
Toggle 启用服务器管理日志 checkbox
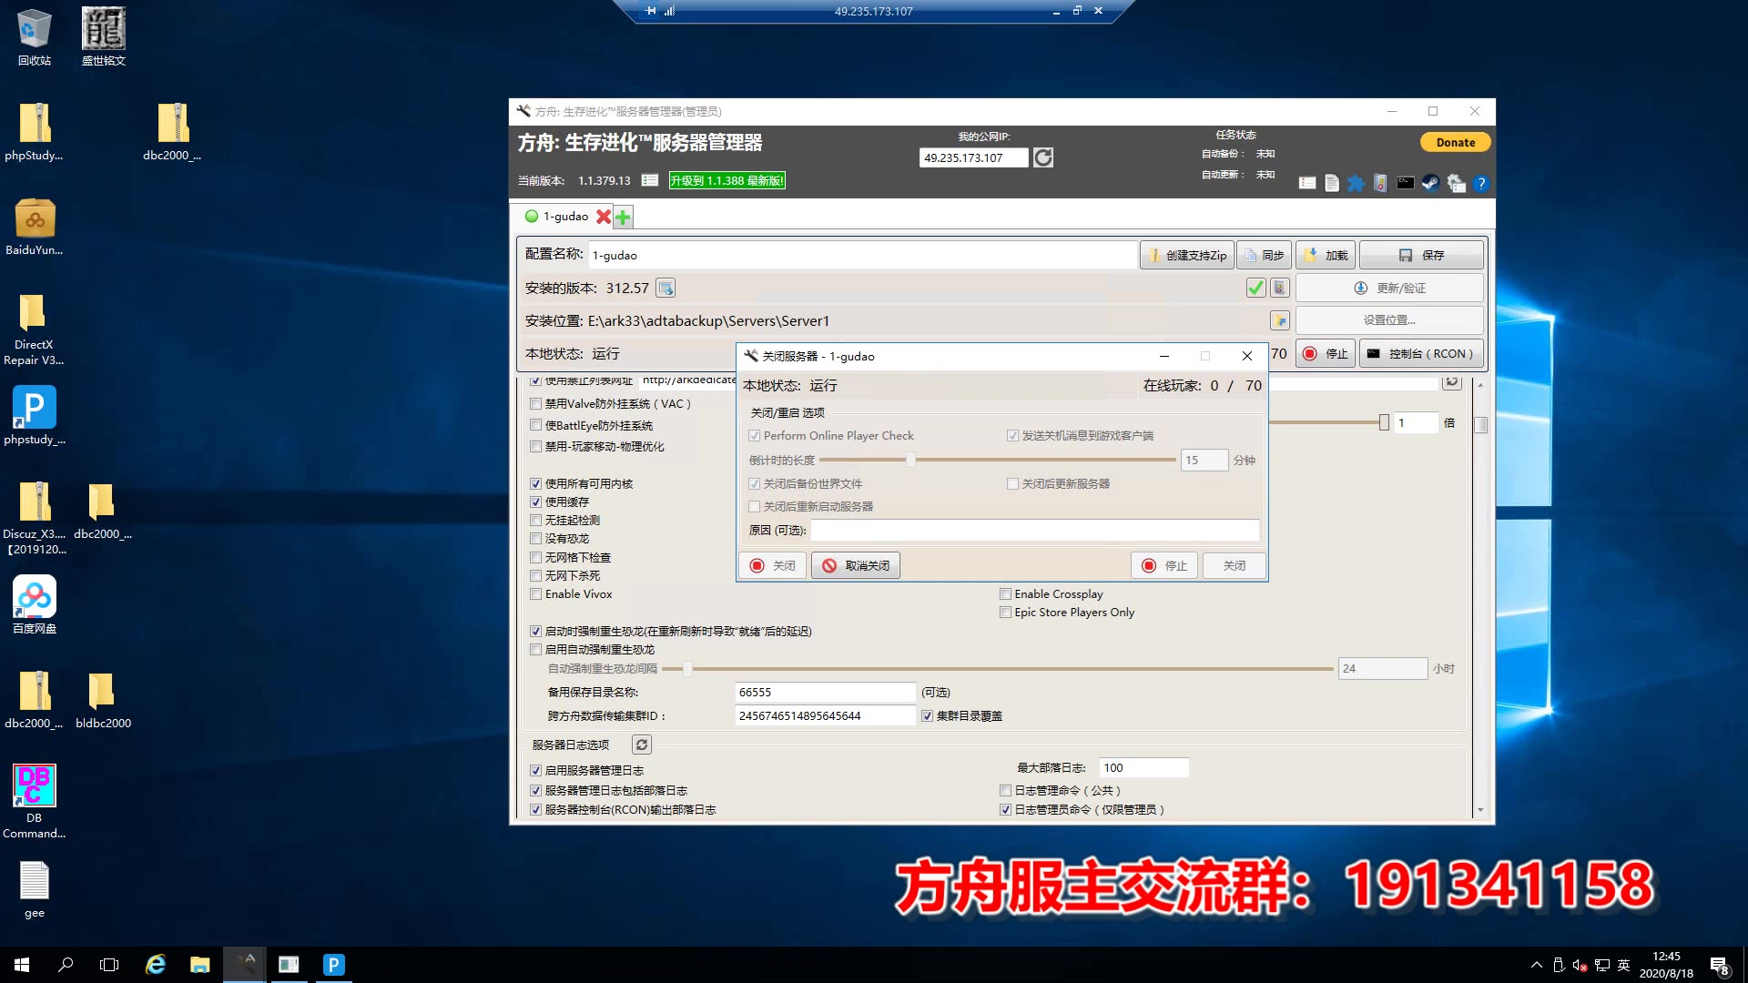pos(536,771)
